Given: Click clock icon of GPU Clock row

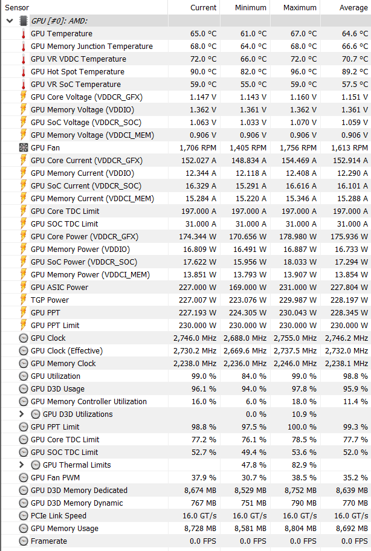Looking at the screenshot, I should pyautogui.click(x=23, y=338).
